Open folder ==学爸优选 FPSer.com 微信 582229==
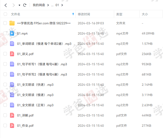 pos(44,23)
